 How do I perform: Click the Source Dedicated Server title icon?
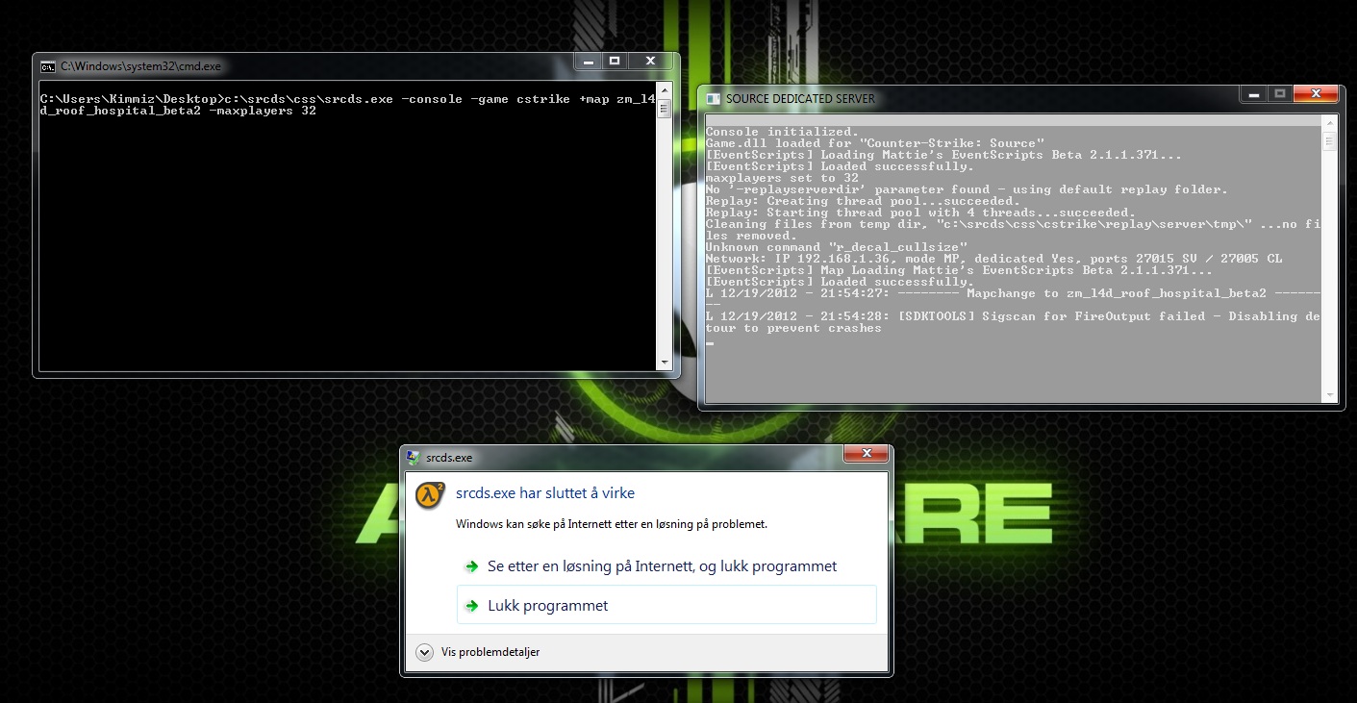click(713, 98)
